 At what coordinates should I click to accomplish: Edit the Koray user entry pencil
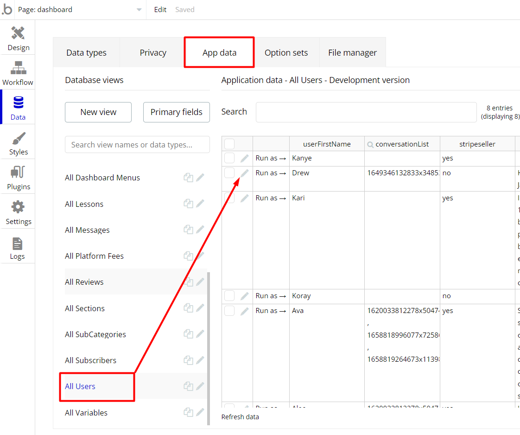point(244,296)
